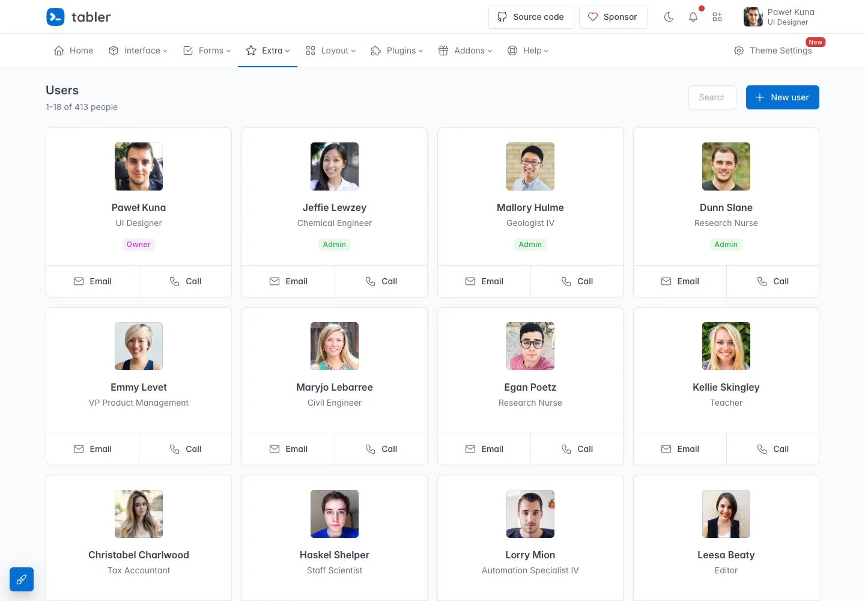Click the floating brush settings button

tap(22, 579)
